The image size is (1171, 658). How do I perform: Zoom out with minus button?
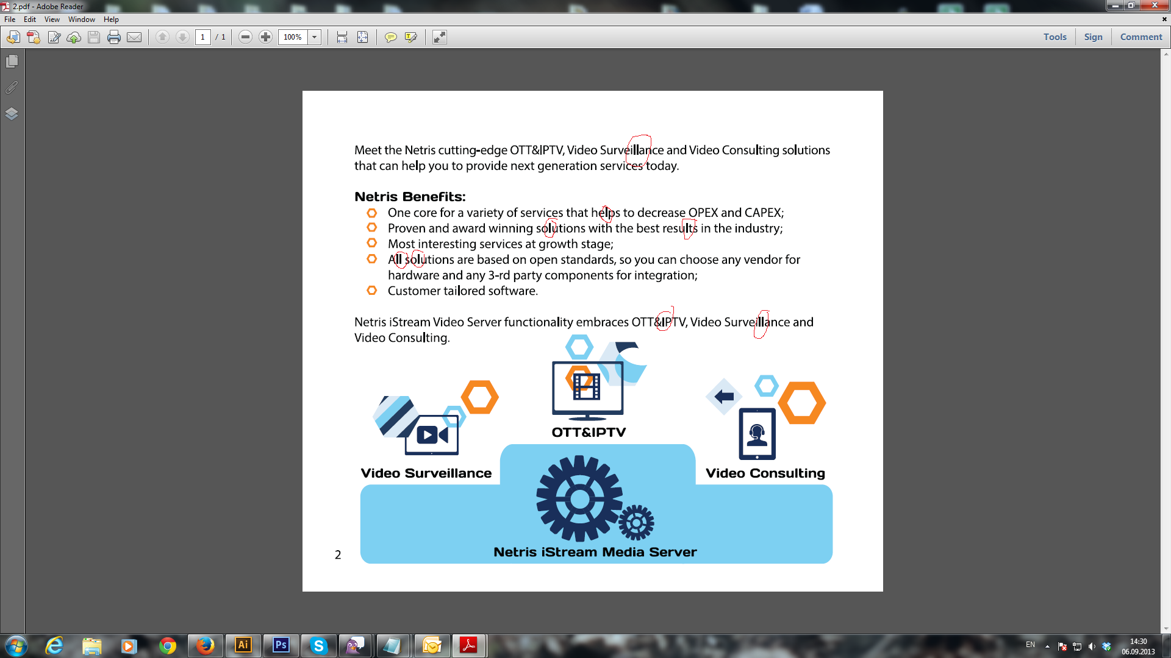(x=245, y=37)
